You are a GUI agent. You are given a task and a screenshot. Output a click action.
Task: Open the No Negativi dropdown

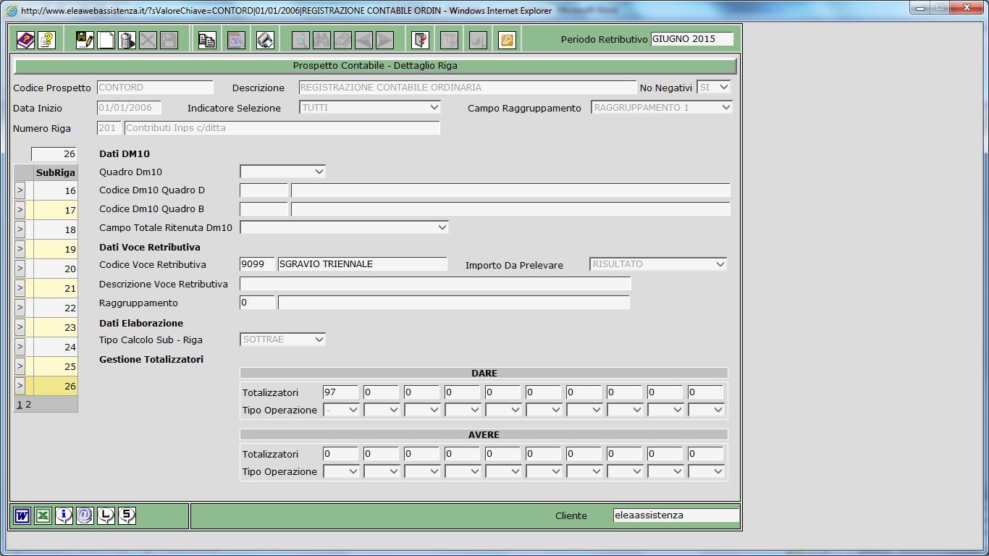(714, 88)
